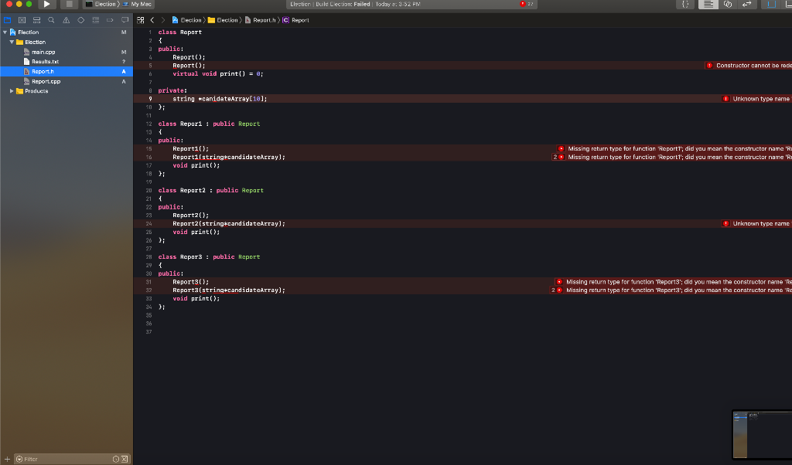792x465 pixels.
Task: Select Report.h in the navigator
Action: click(67, 72)
